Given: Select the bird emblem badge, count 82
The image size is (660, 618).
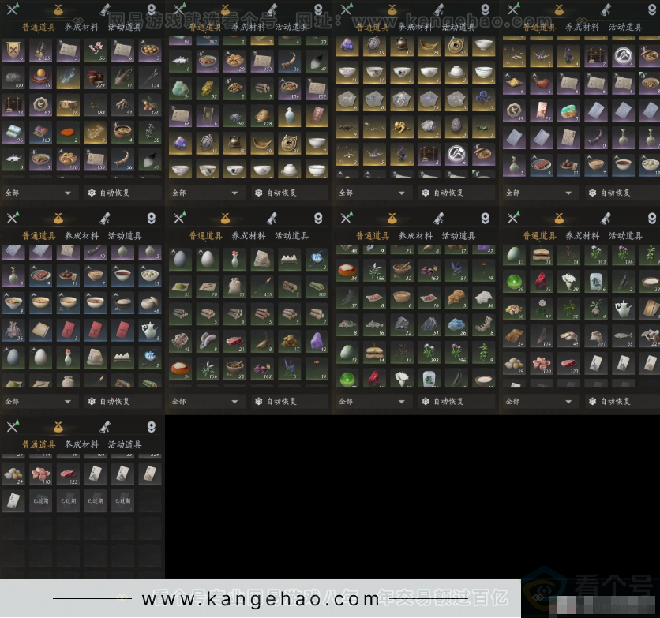Looking at the screenshot, I should point(41,106).
